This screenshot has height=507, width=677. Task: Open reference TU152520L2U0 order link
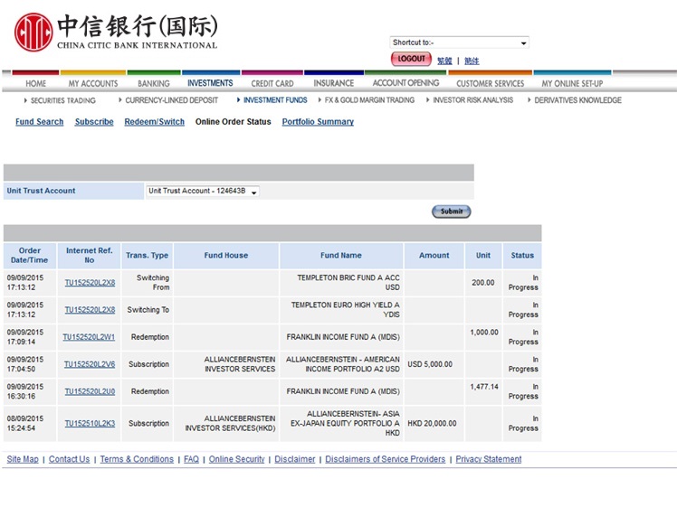point(90,391)
